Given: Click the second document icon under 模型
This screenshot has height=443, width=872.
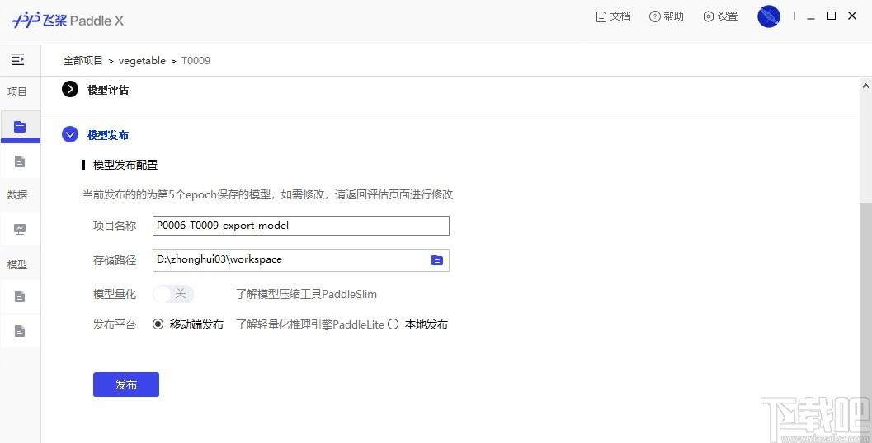Looking at the screenshot, I should [20, 331].
